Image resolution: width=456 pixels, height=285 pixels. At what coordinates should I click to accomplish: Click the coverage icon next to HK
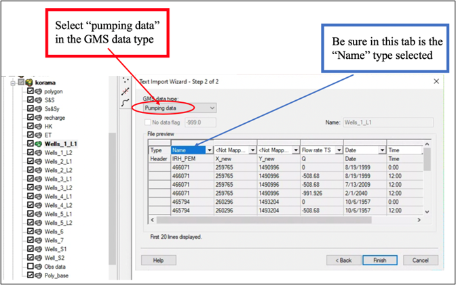pyautogui.click(x=39, y=126)
